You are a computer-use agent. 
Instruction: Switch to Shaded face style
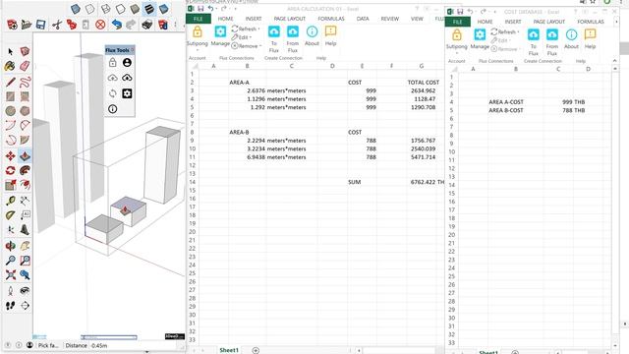coord(135,9)
